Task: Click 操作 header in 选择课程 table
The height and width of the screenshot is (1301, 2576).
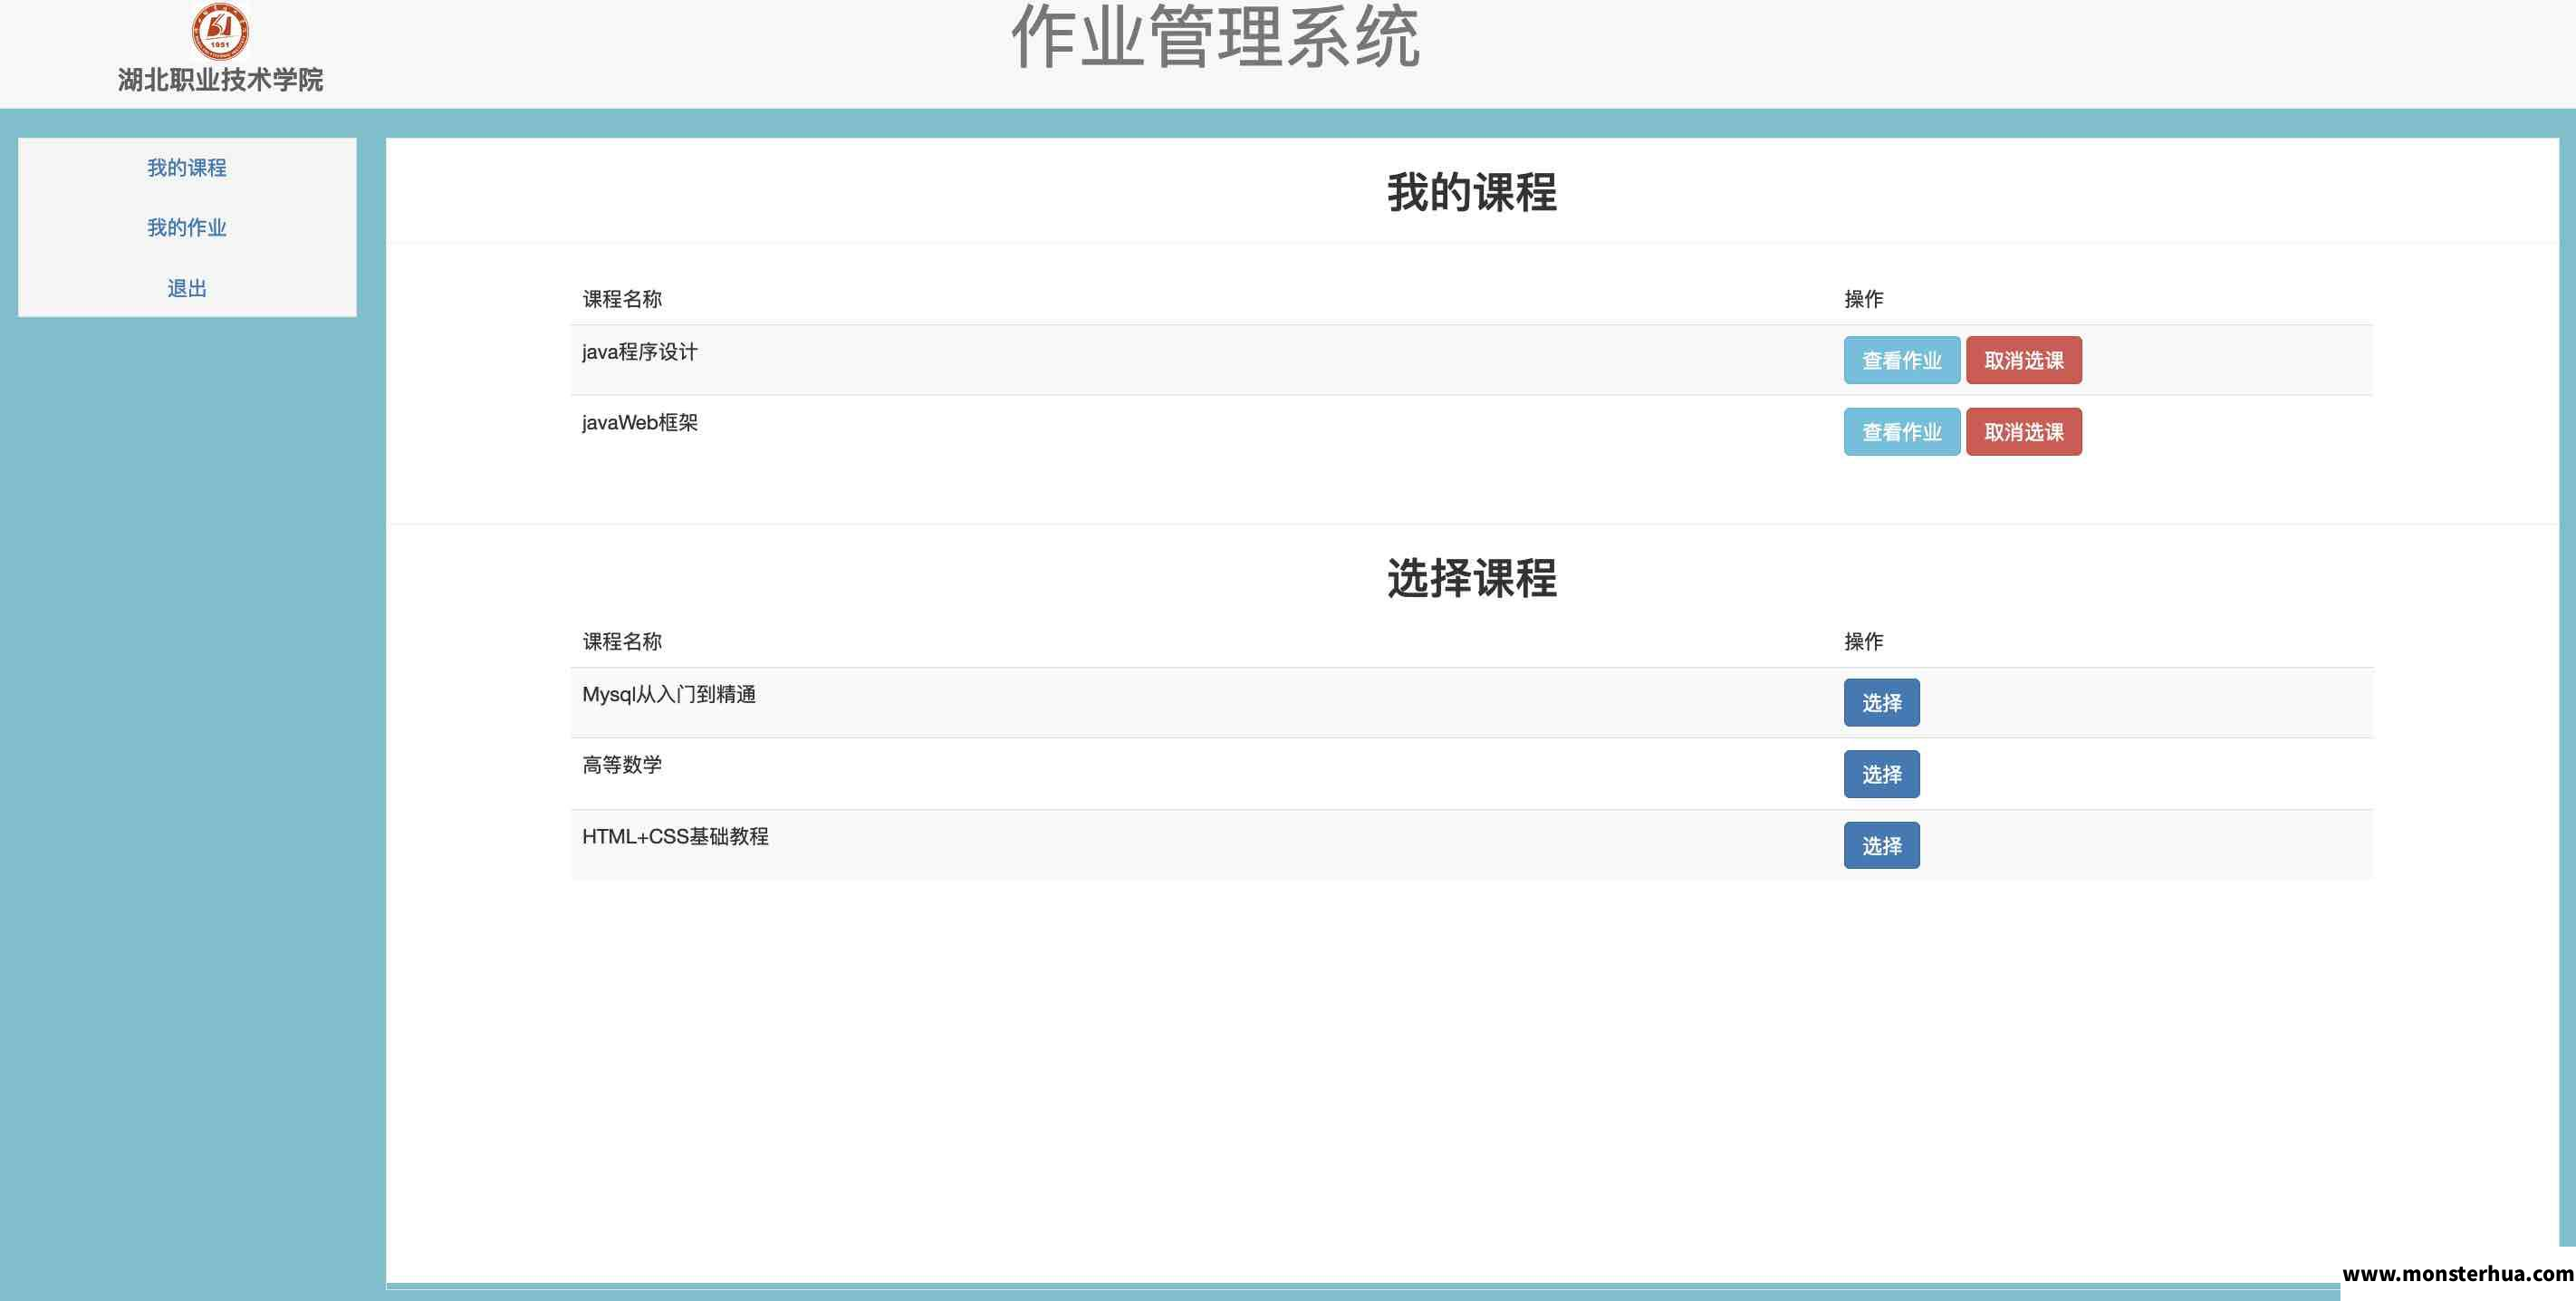Action: pyautogui.click(x=1864, y=642)
